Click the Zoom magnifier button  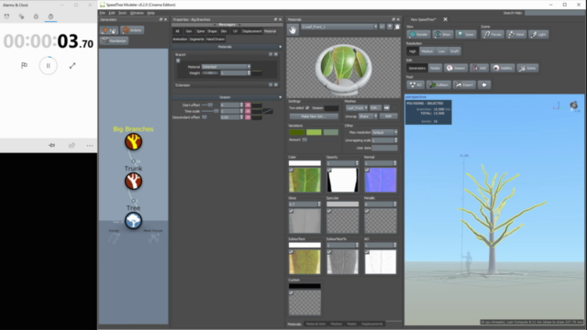466,34
